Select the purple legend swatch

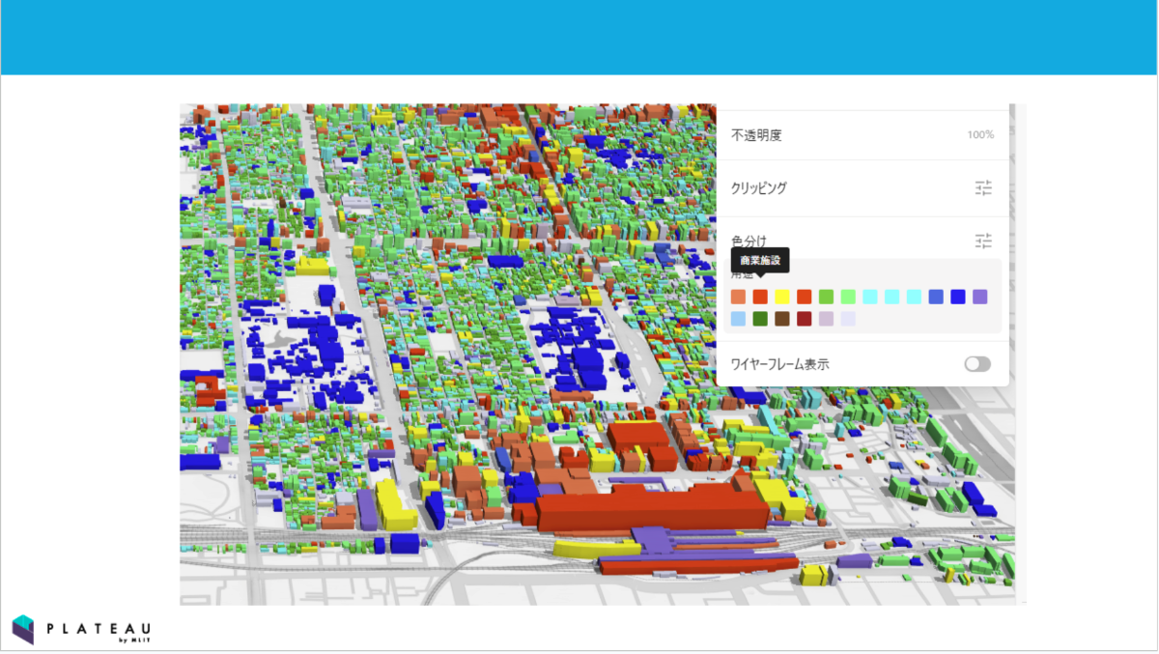(x=980, y=297)
